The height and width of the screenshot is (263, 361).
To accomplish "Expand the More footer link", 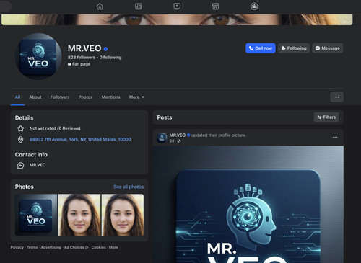I will pyautogui.click(x=113, y=247).
